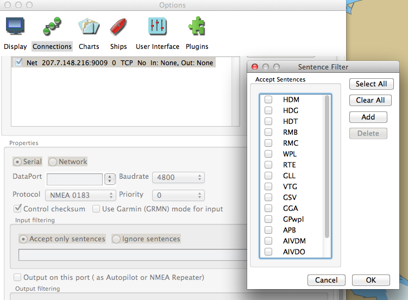Image resolution: width=408 pixels, height=300 pixels.
Task: Click the input filtering sentence text field
Action: (133, 255)
